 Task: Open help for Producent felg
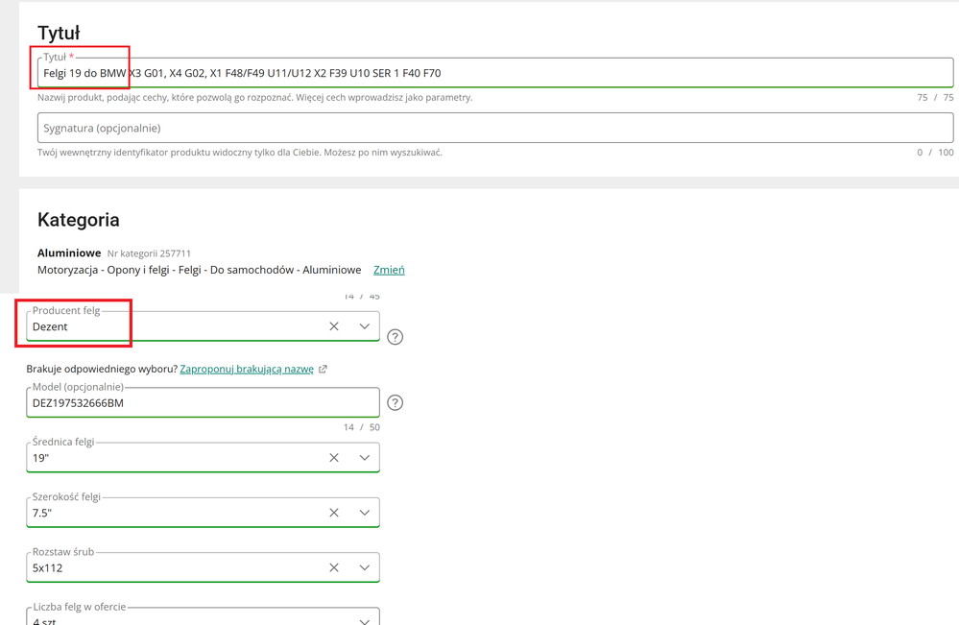tap(395, 337)
